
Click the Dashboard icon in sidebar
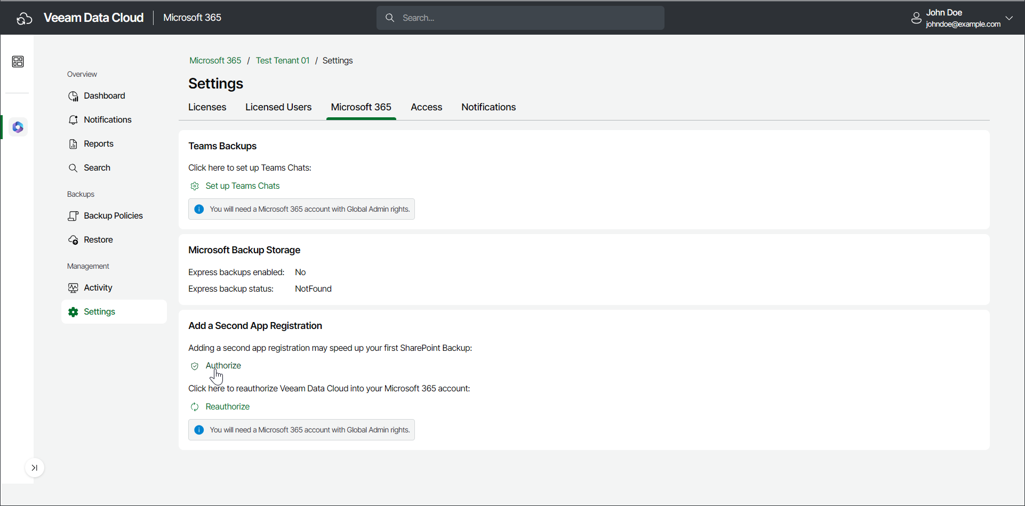coord(73,96)
